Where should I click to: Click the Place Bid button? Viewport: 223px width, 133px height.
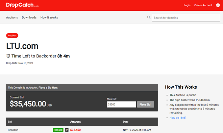tap(146, 104)
